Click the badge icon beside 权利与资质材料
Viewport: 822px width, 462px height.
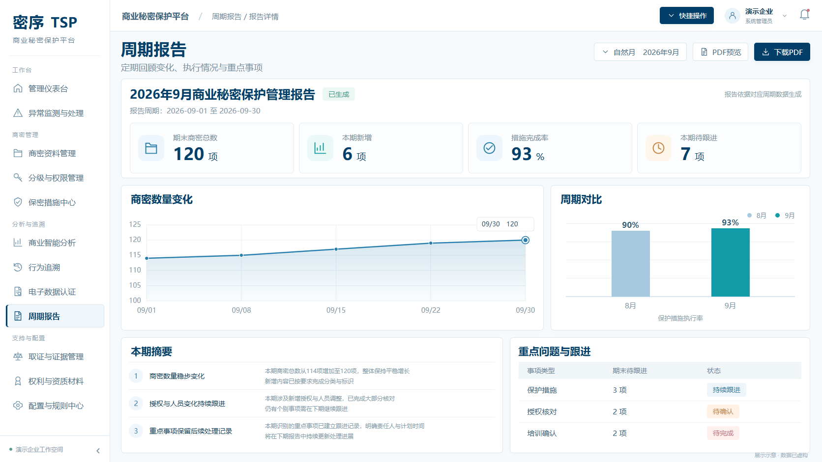(18, 381)
